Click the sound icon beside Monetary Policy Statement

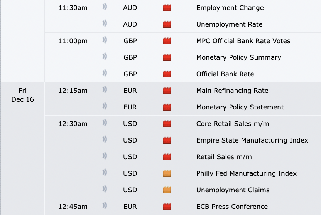click(x=105, y=107)
